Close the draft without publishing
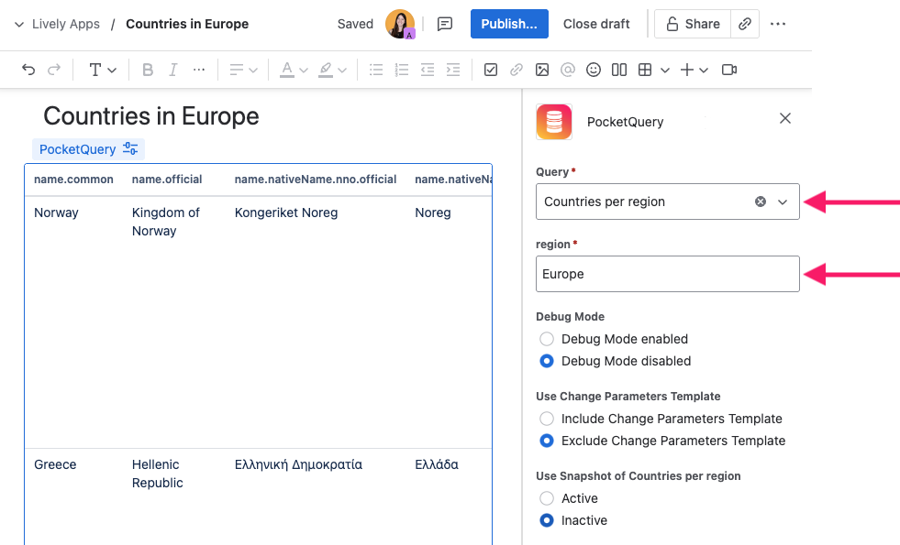Screen dimensions: 900x545 (596, 24)
